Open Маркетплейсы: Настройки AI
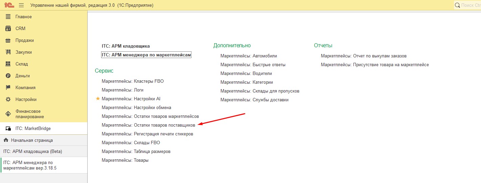Image resolution: width=481 pixels, height=183 pixels. click(x=131, y=99)
